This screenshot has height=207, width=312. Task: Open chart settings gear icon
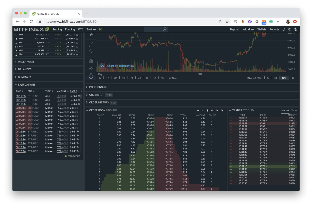[293, 78]
